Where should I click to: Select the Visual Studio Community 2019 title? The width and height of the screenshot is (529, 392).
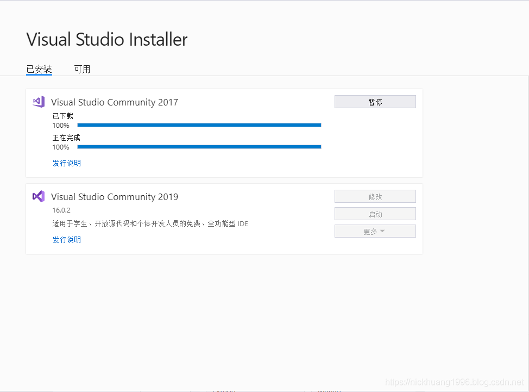point(115,197)
